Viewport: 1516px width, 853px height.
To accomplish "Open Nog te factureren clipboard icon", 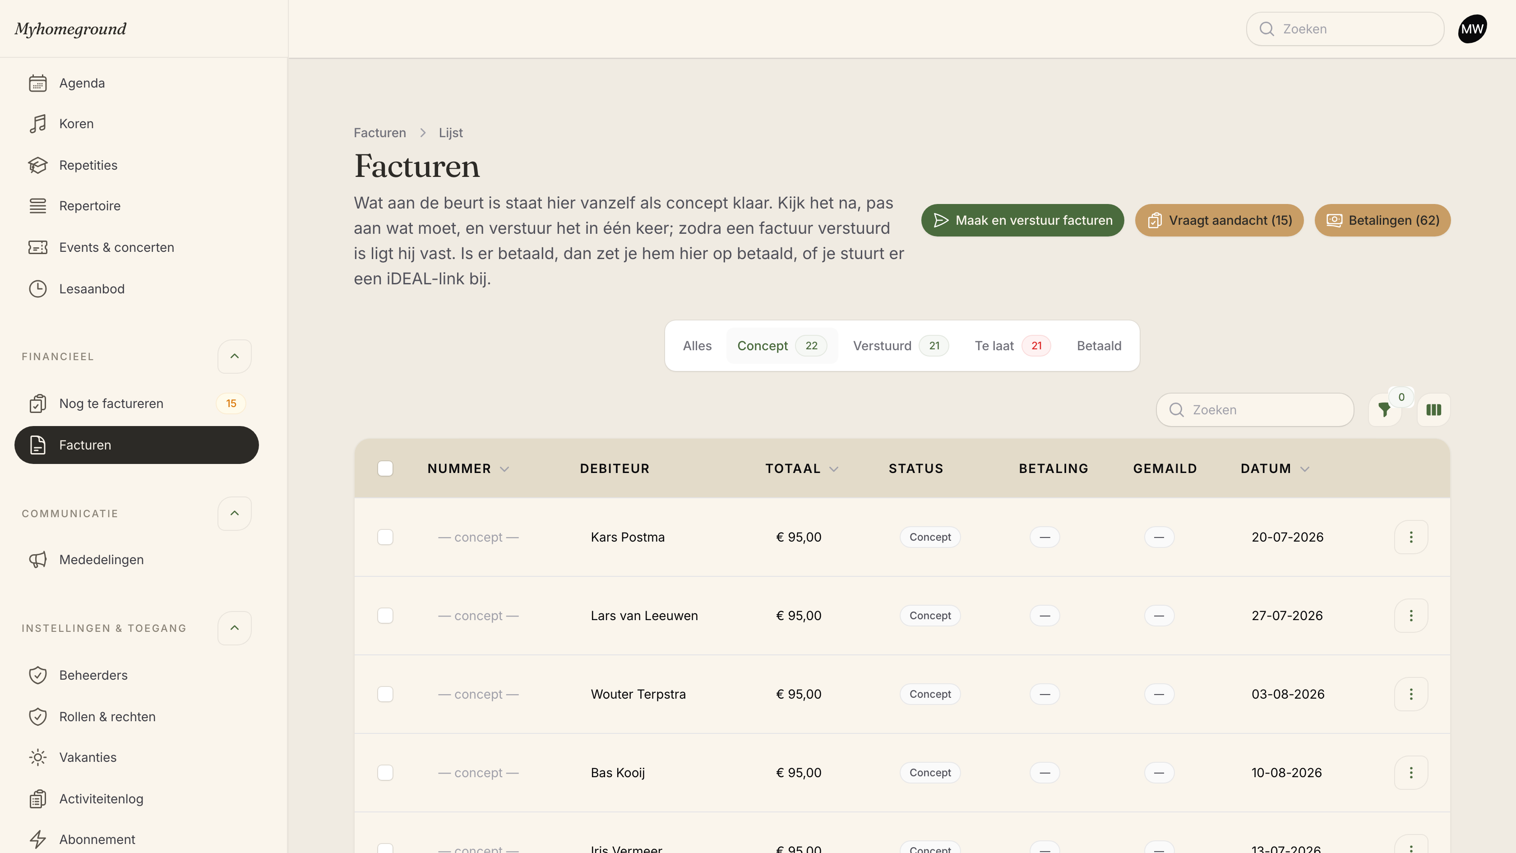I will coord(37,404).
